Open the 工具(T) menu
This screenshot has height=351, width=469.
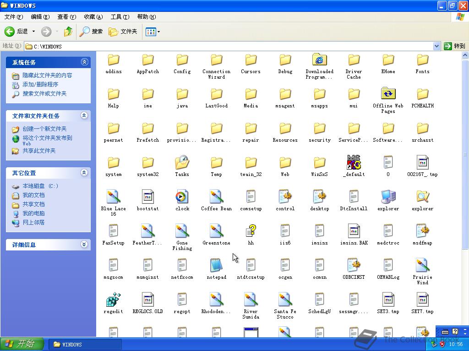120,17
